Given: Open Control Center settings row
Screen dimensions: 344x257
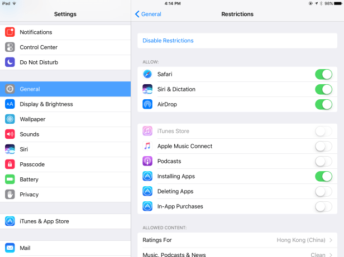Looking at the screenshot, I should coord(39,47).
